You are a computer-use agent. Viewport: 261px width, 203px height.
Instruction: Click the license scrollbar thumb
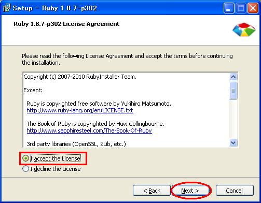coord(233,91)
